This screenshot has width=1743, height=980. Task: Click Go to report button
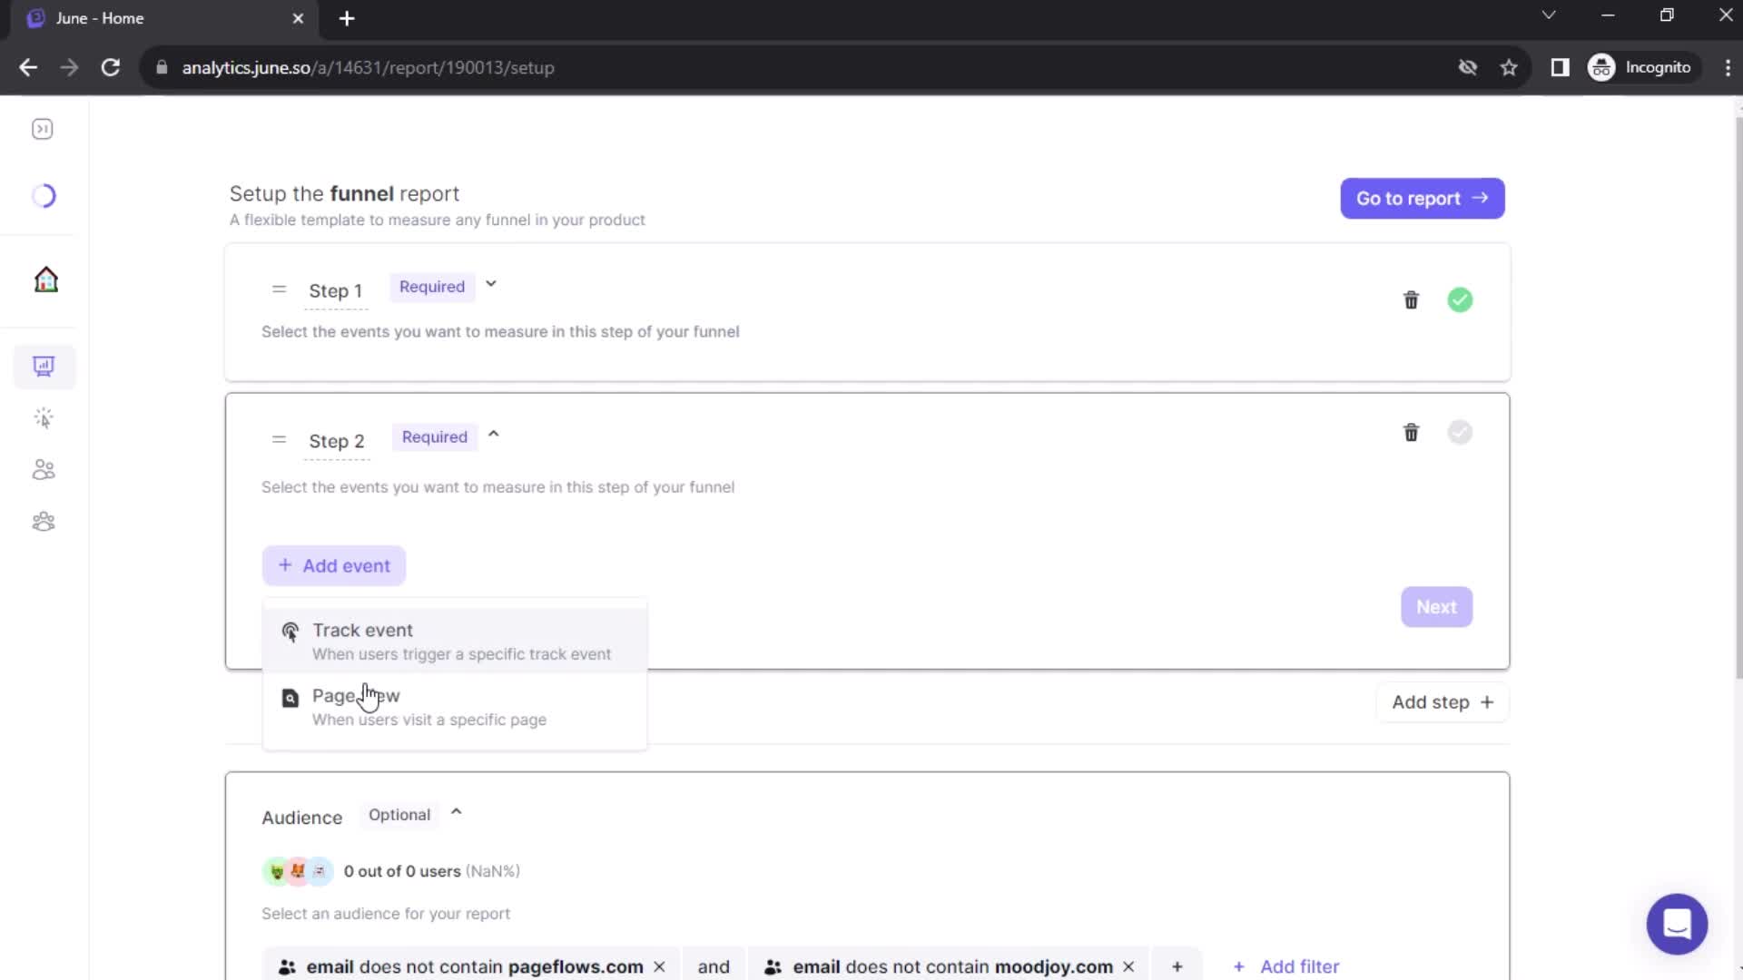pyautogui.click(x=1423, y=199)
